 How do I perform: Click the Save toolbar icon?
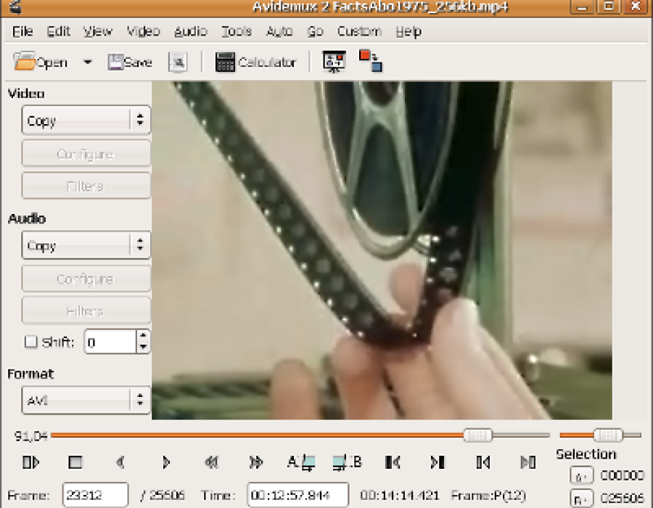[x=130, y=62]
